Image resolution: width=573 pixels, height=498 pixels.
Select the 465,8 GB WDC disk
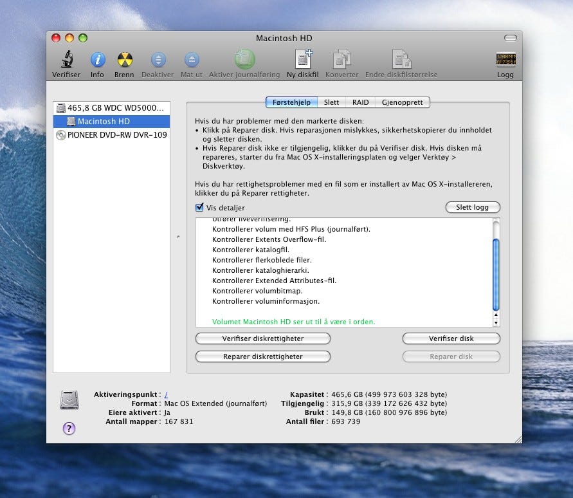tap(113, 108)
